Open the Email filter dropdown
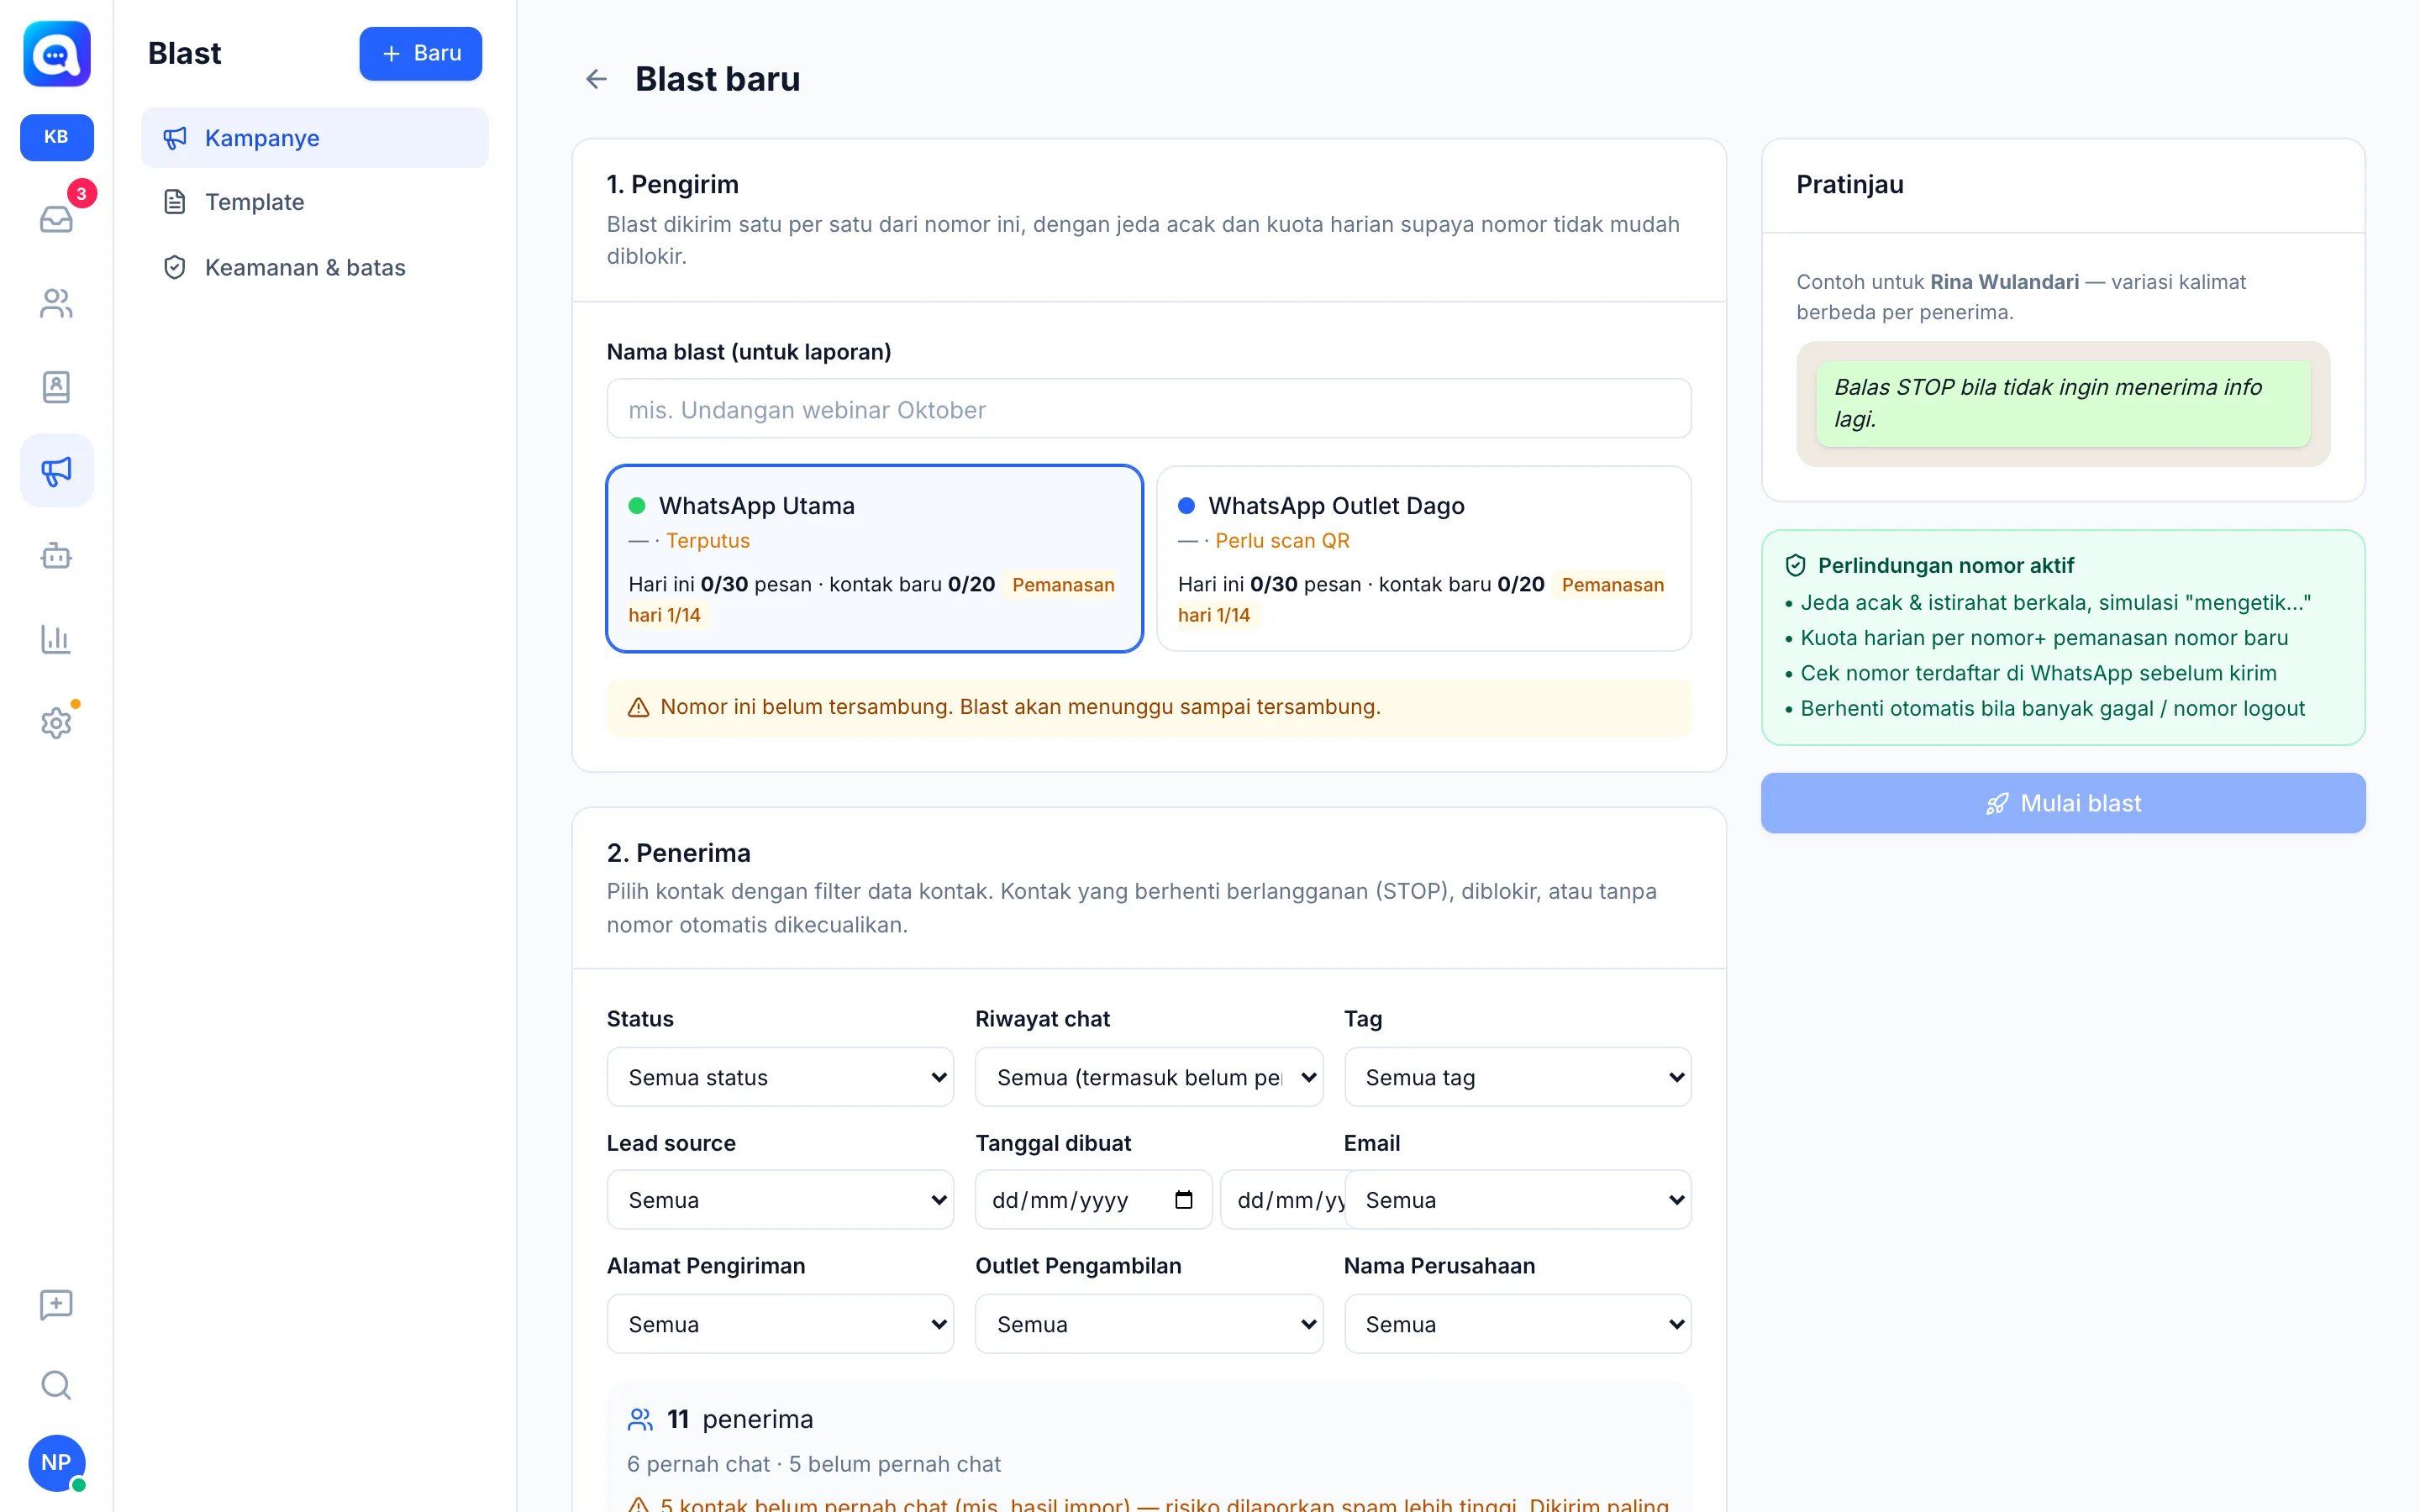Image resolution: width=2420 pixels, height=1512 pixels. 1517,1200
